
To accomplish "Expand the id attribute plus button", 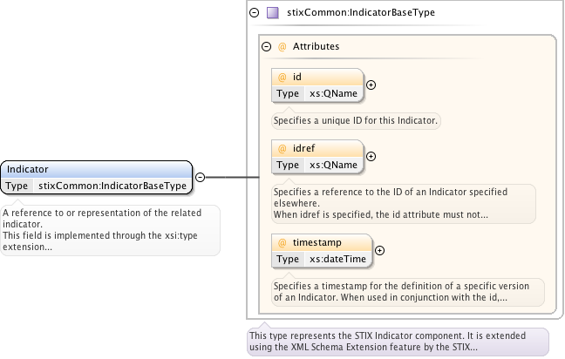I will pyautogui.click(x=371, y=85).
